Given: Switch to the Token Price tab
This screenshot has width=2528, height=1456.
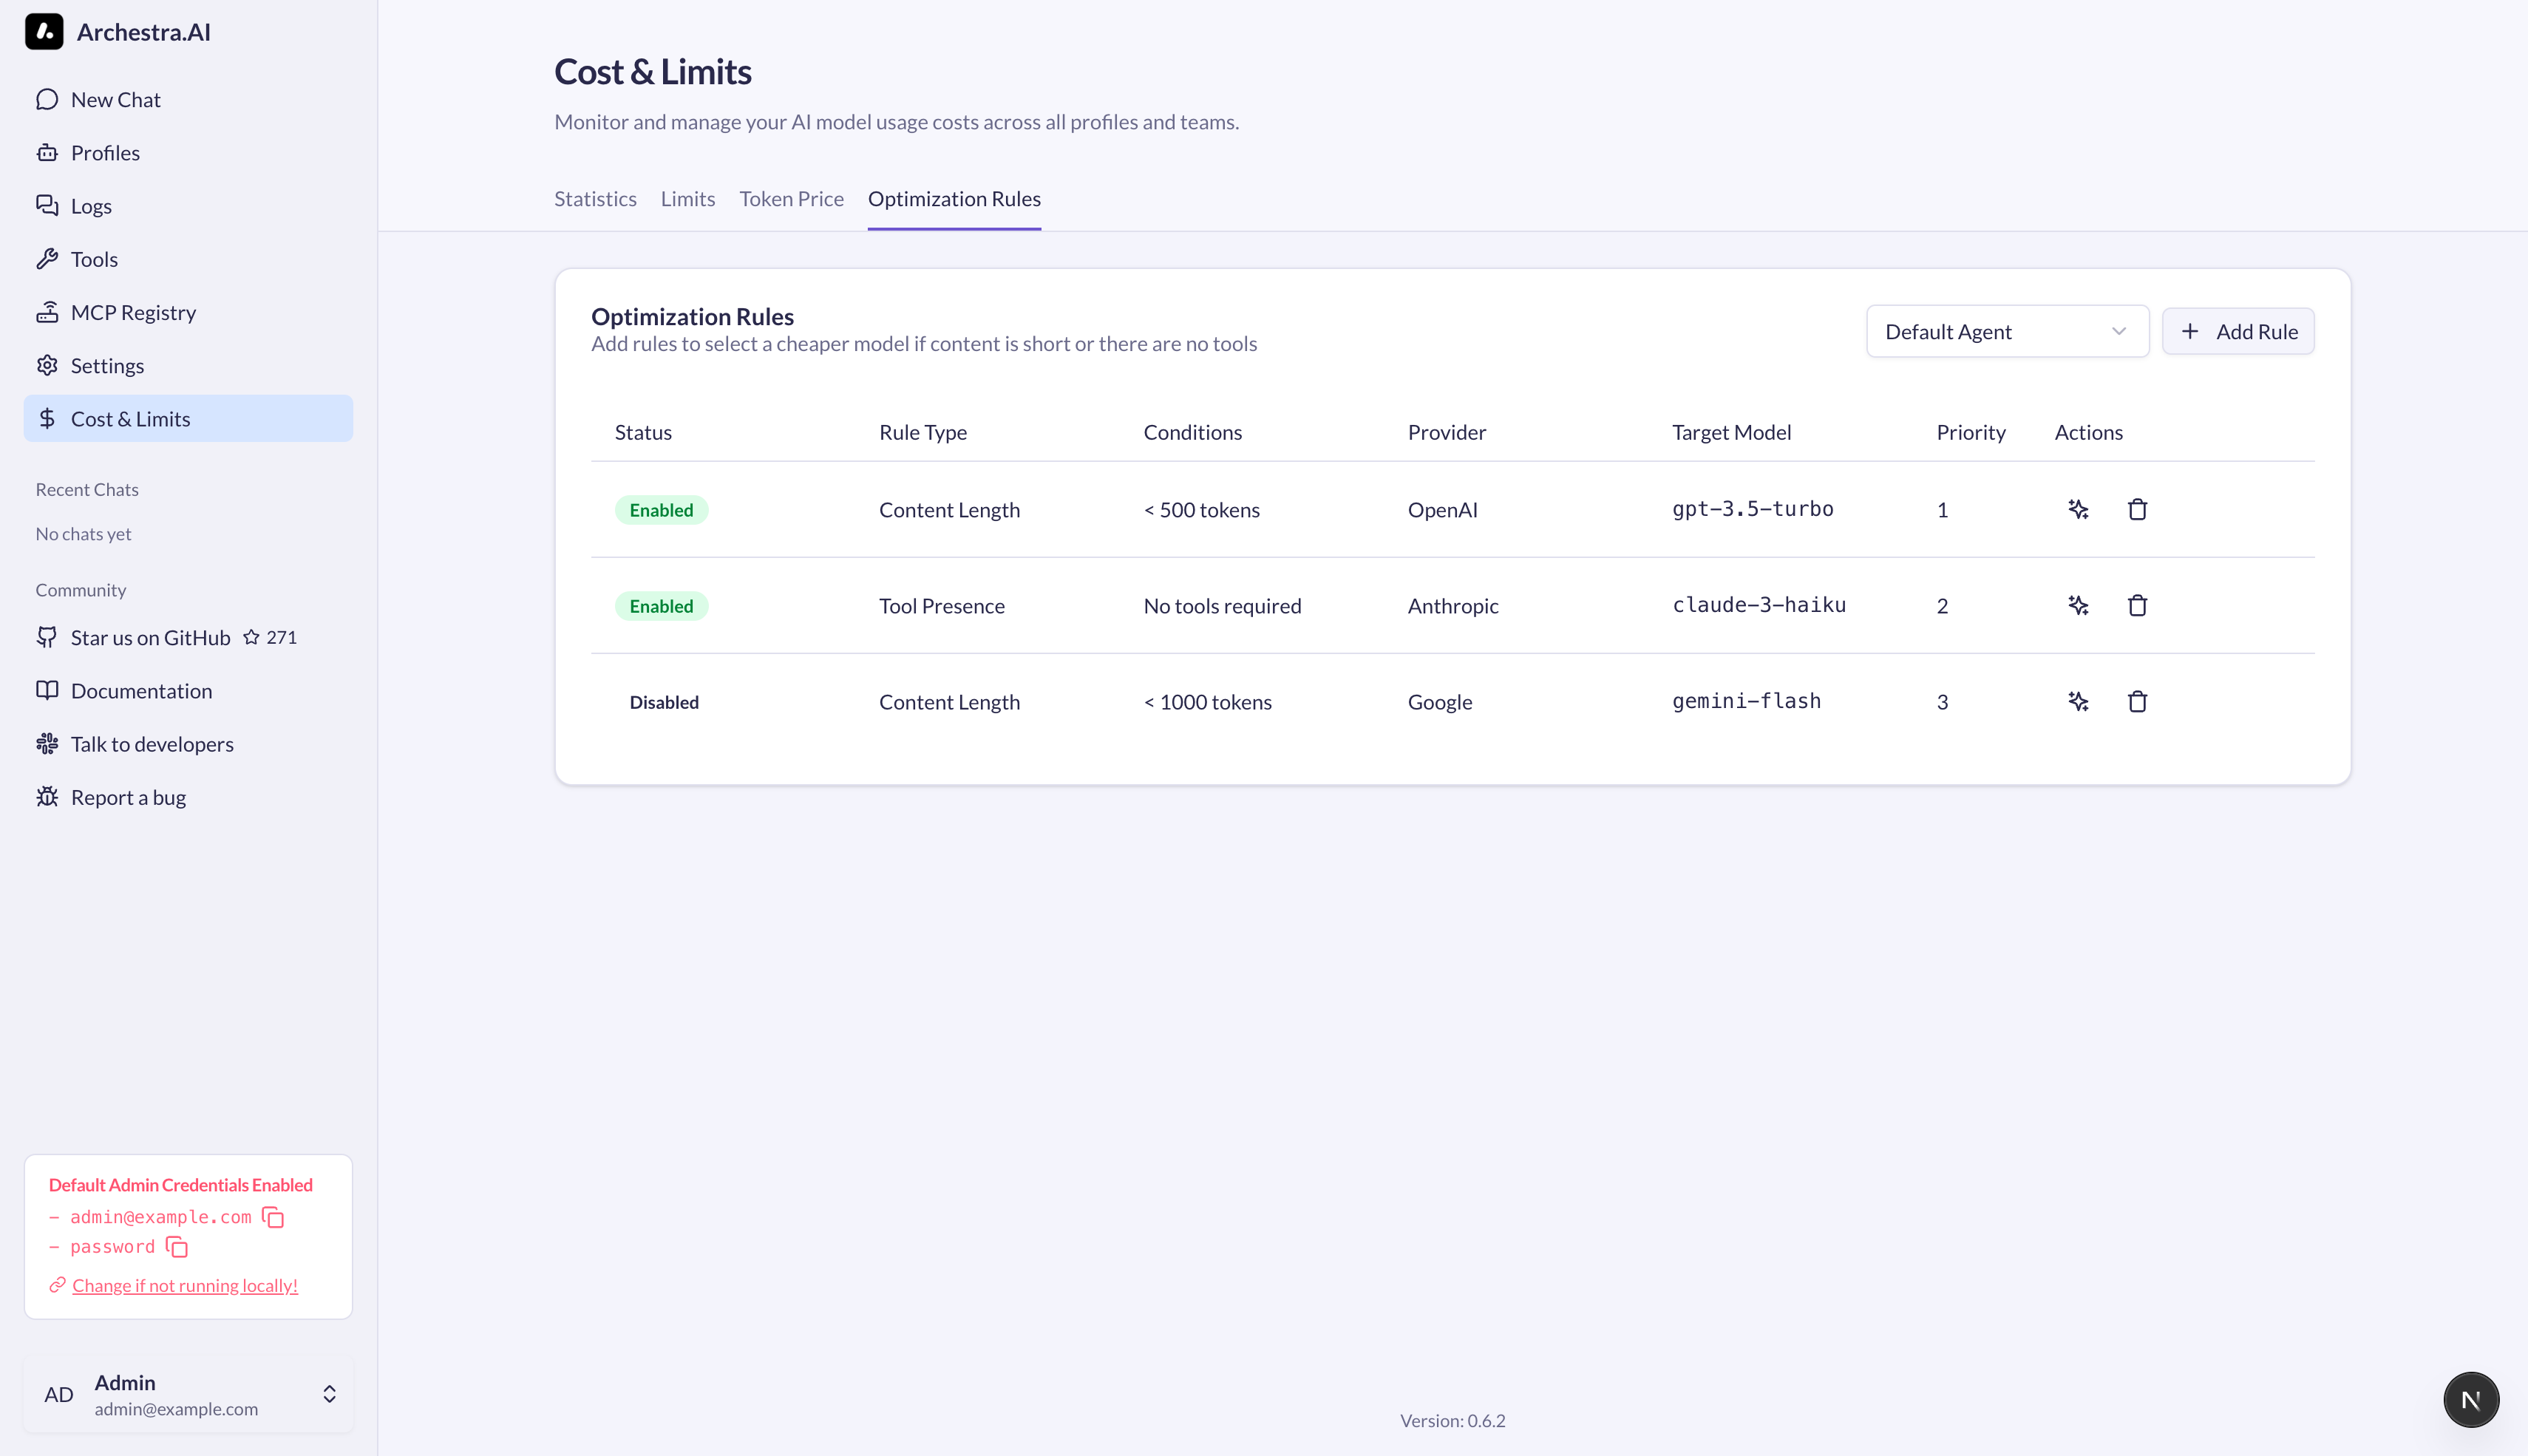Looking at the screenshot, I should tap(791, 199).
